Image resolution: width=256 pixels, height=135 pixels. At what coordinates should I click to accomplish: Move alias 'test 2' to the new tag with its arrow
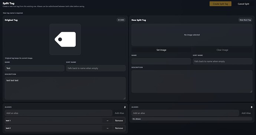coord(107,128)
